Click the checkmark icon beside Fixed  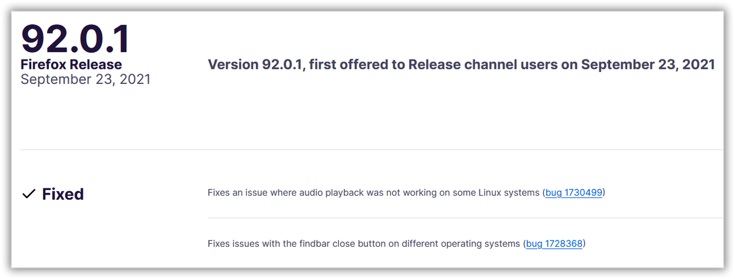click(29, 195)
